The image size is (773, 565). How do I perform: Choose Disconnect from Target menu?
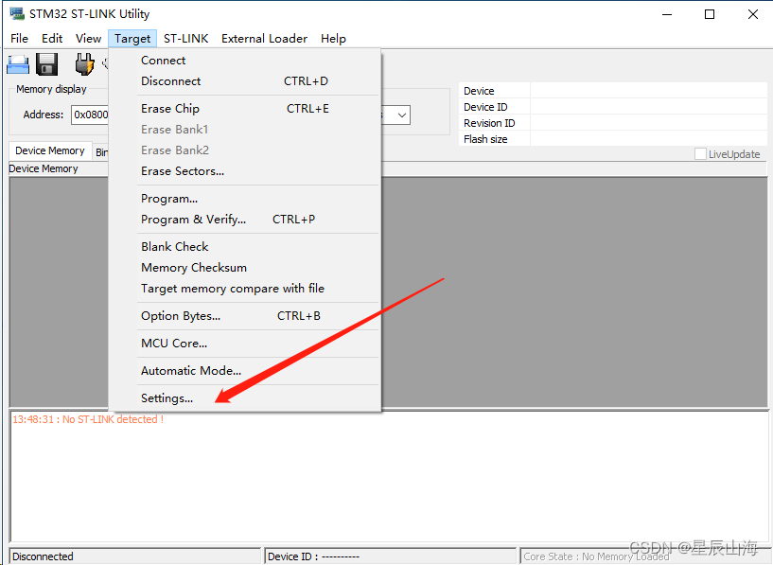pos(245,80)
